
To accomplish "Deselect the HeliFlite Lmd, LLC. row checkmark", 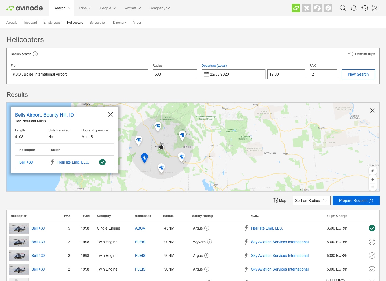I will coord(372,228).
